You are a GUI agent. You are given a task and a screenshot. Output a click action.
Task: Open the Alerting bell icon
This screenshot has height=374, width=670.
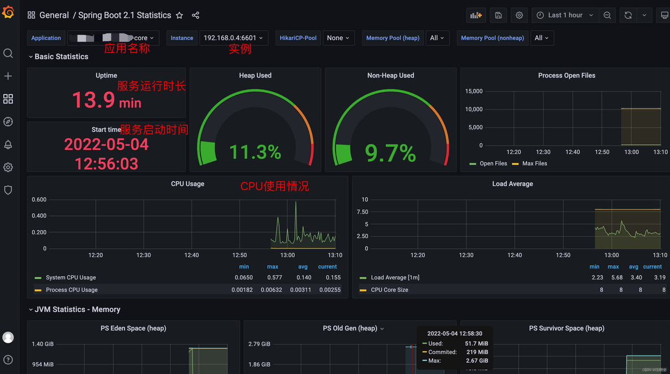point(8,144)
